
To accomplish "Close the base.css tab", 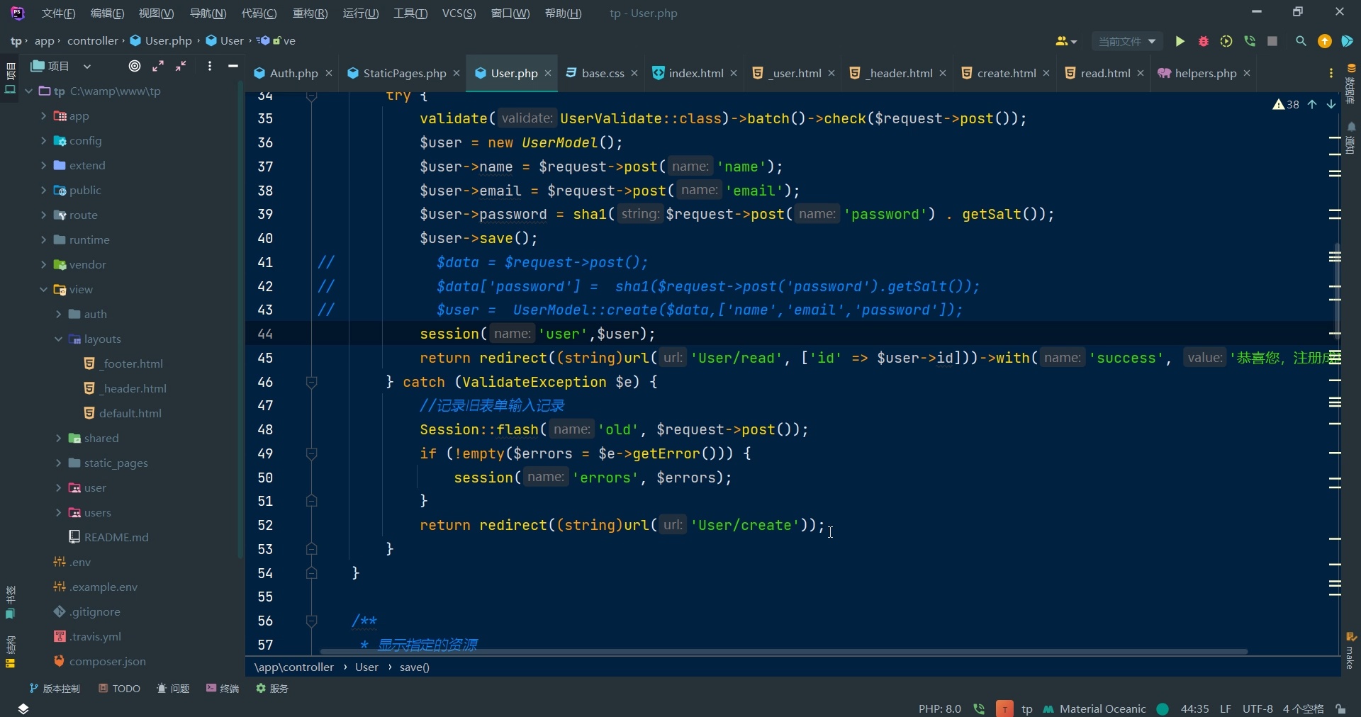I will (x=634, y=73).
